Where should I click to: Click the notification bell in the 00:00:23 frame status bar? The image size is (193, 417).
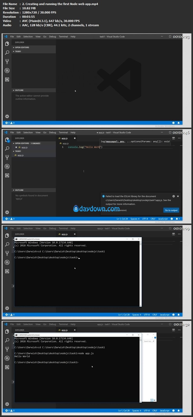(x=178, y=123)
